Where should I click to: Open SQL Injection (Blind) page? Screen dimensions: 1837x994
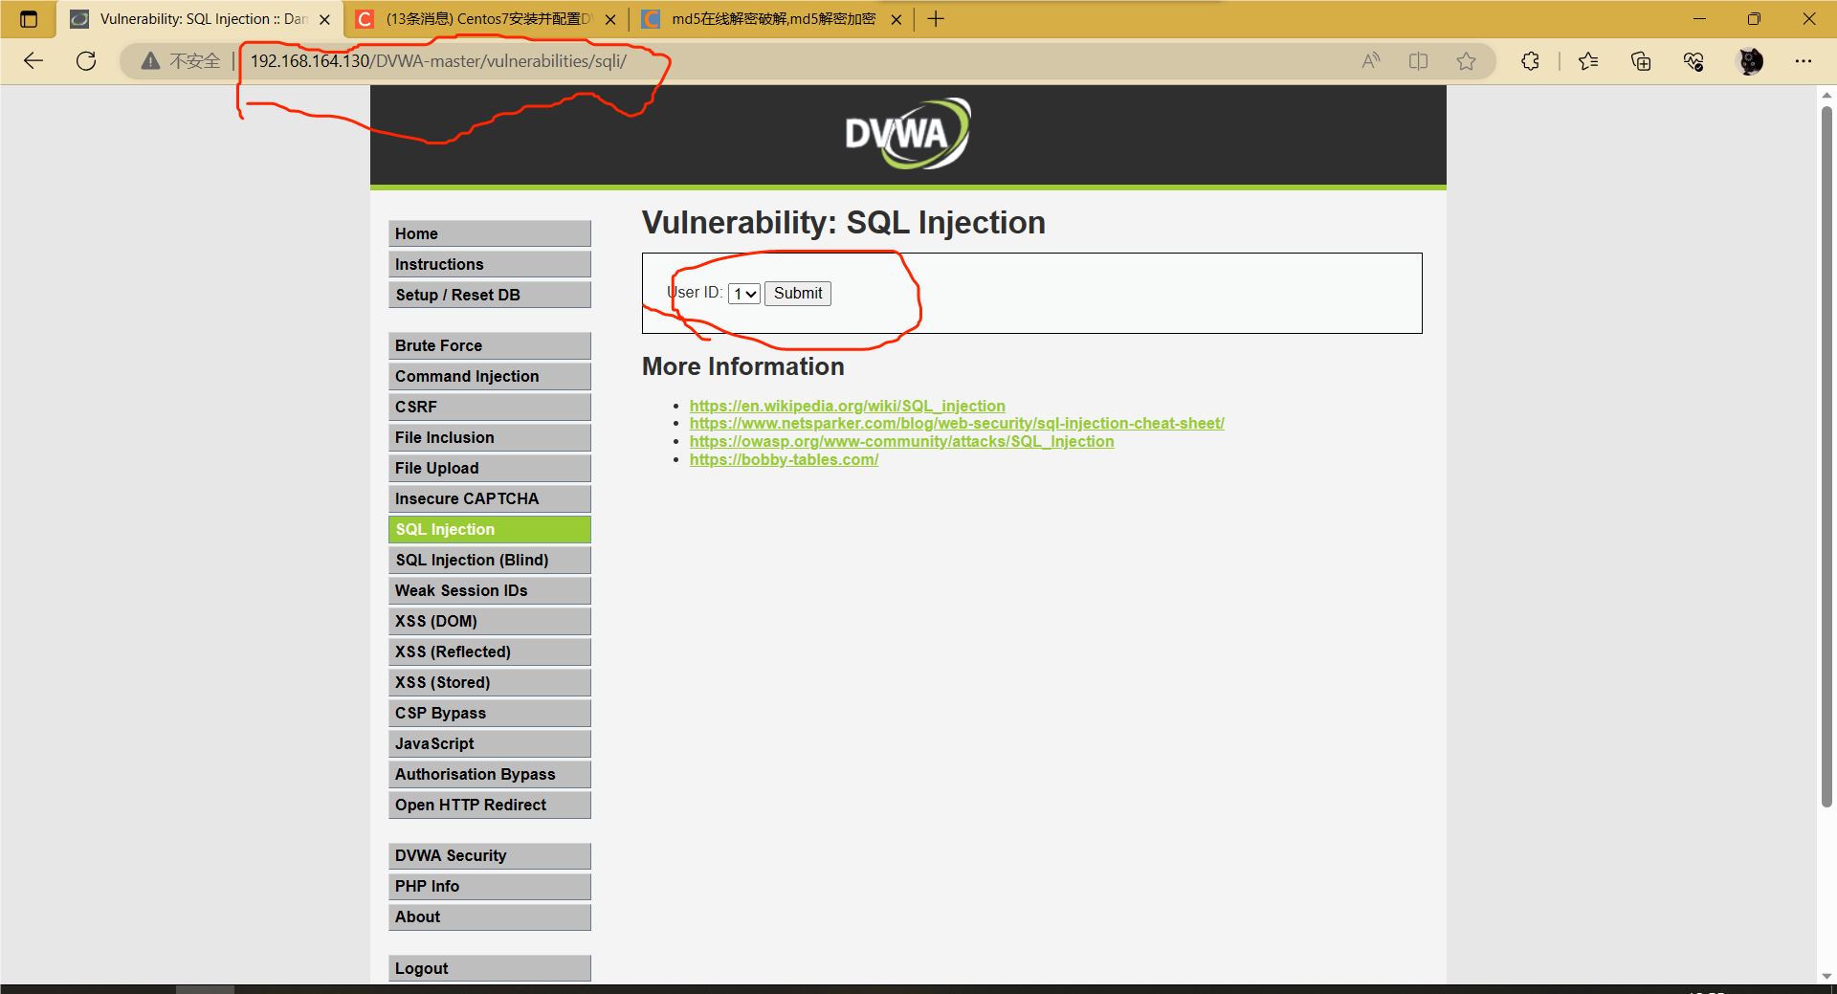(x=490, y=560)
